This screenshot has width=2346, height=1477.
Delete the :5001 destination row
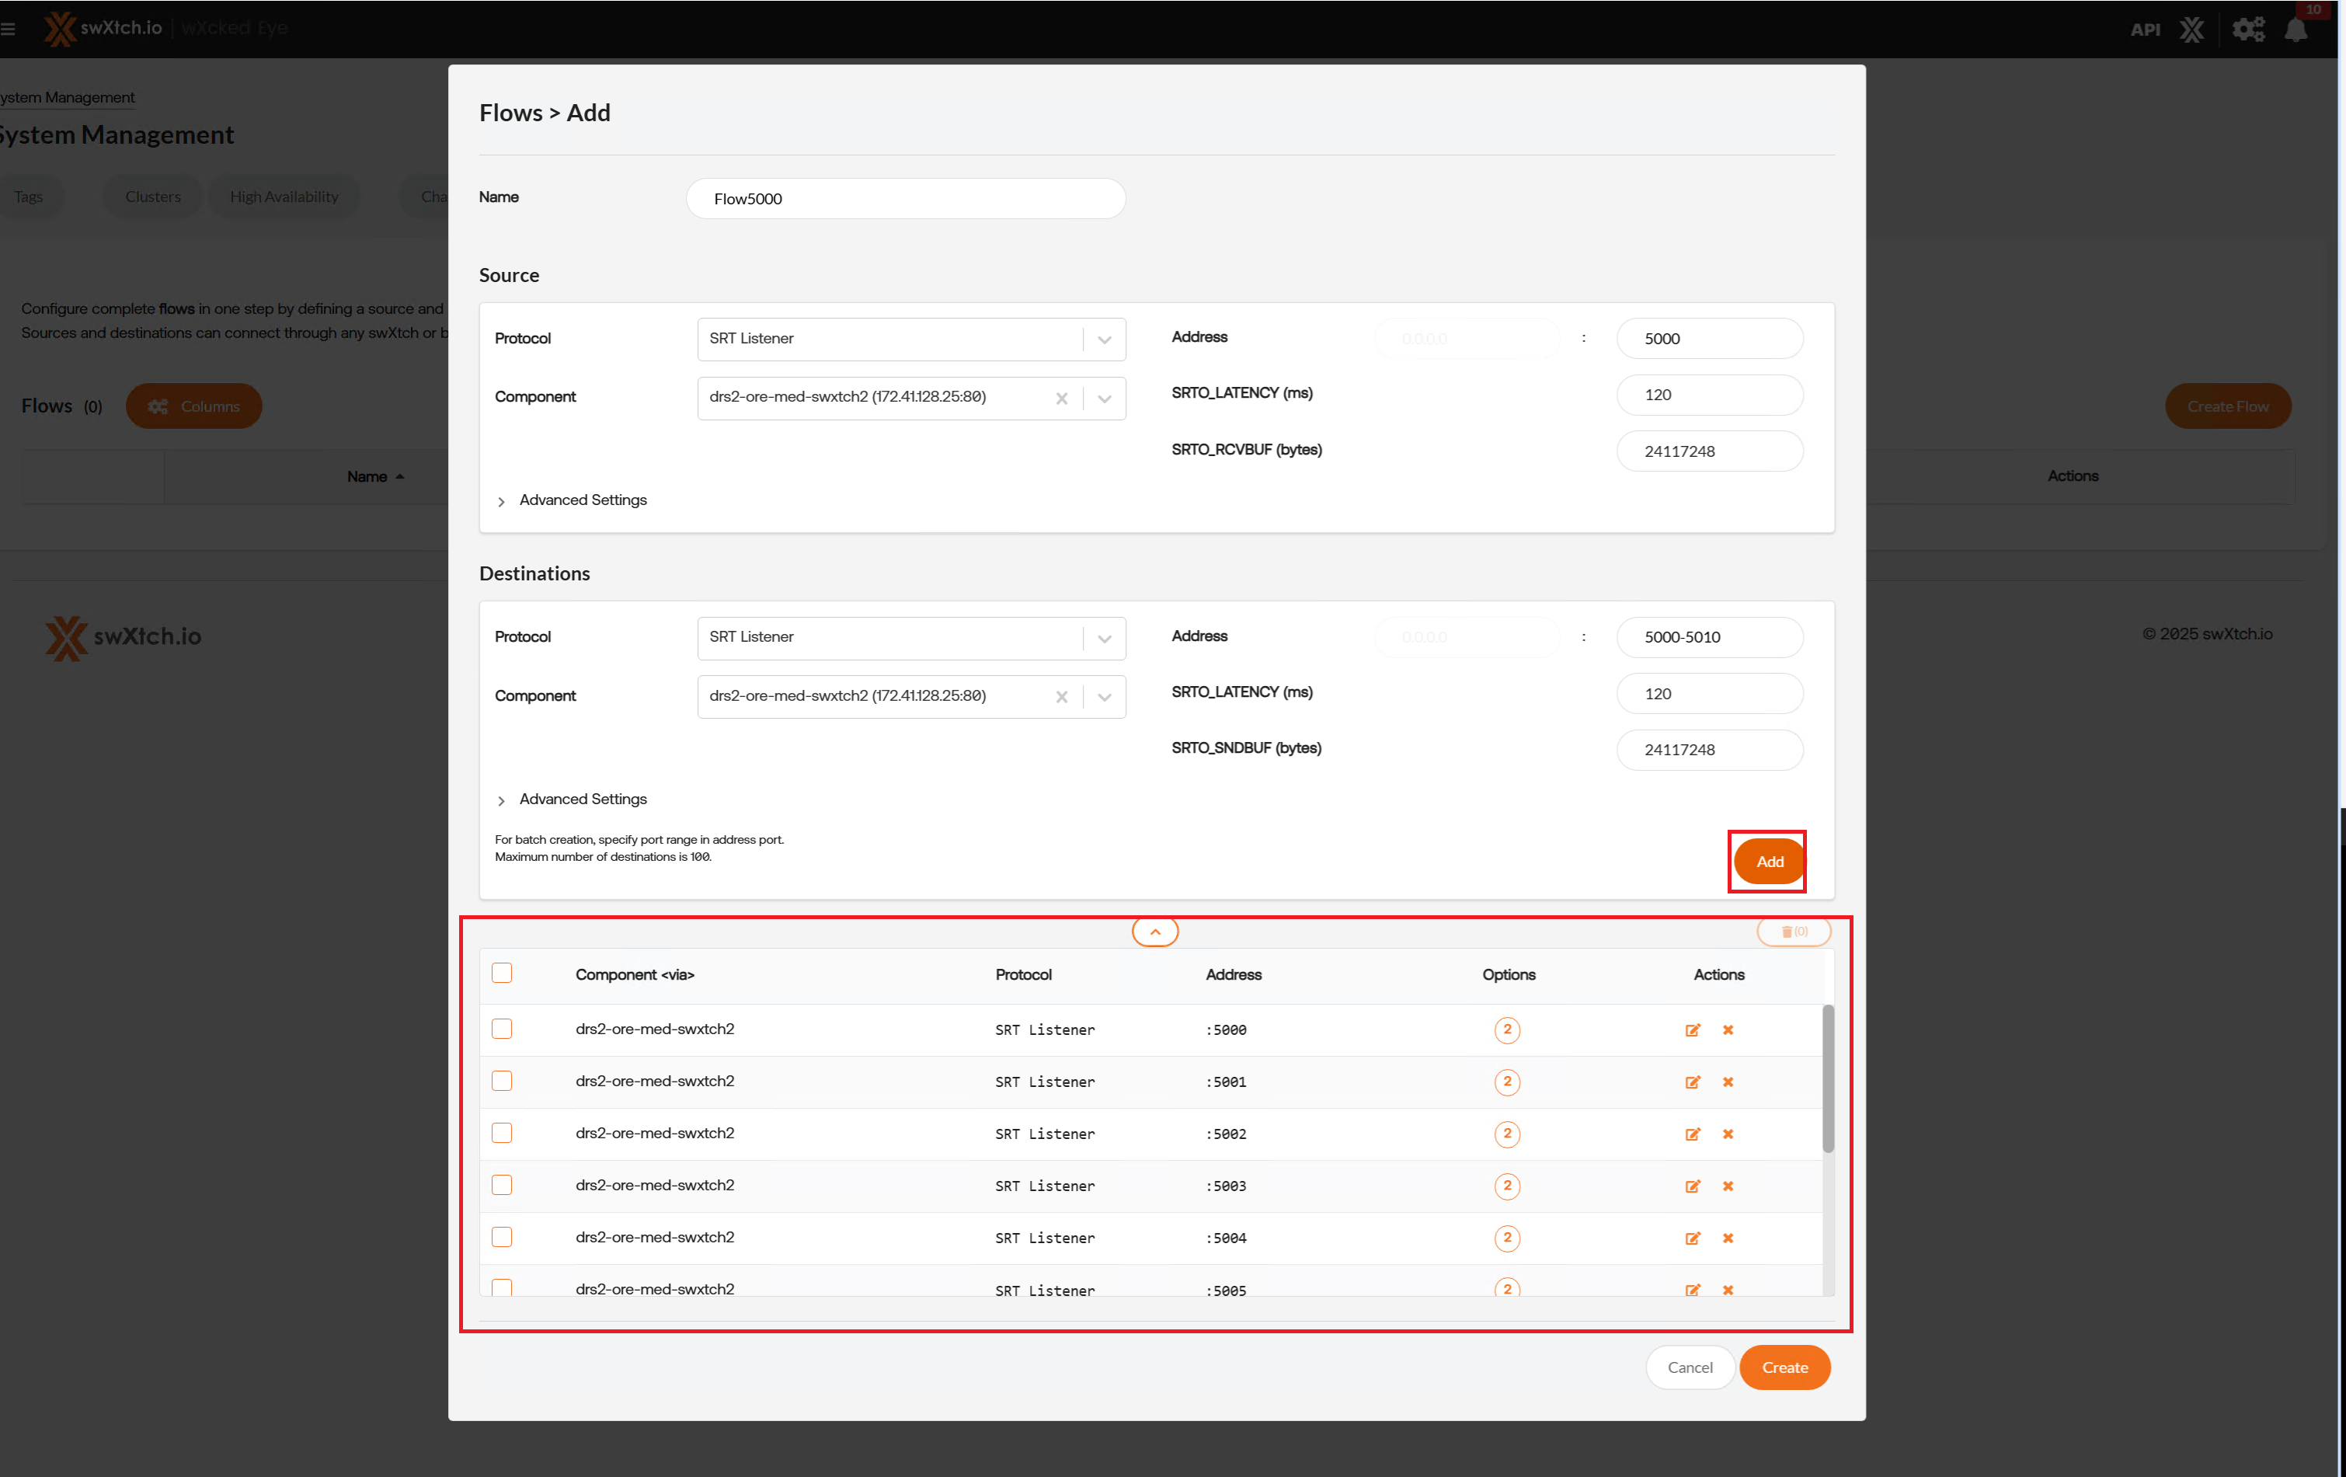click(x=1728, y=1082)
